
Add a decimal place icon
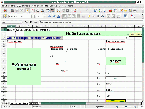coord(98,16)
